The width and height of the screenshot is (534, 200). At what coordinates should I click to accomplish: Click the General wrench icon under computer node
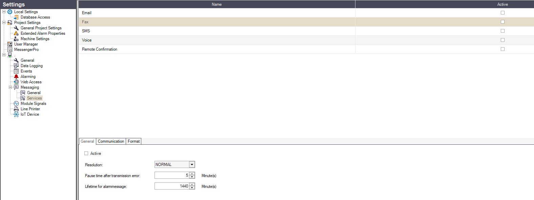(x=16, y=60)
